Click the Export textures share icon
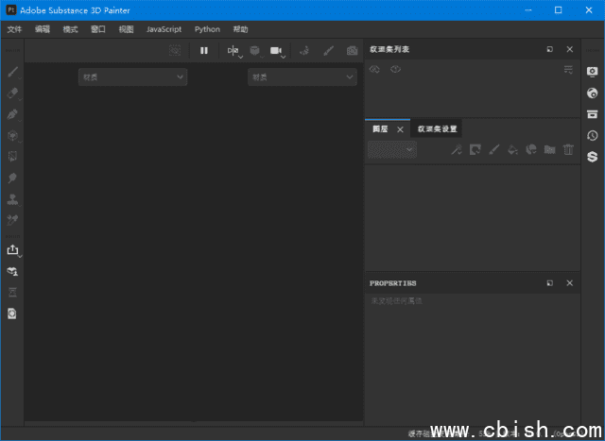 click(12, 250)
